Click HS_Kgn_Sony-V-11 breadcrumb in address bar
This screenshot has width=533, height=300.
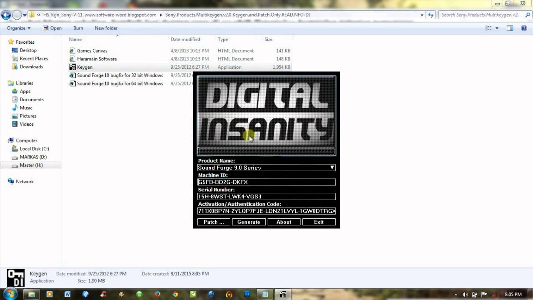click(x=100, y=15)
